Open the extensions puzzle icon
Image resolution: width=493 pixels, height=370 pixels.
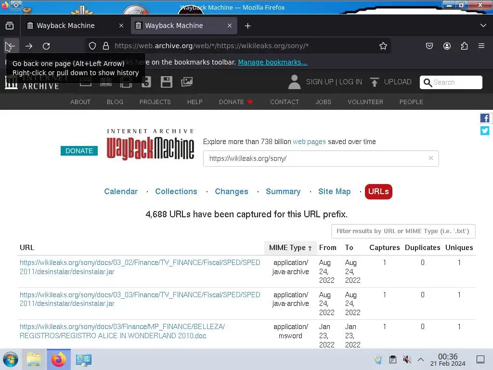[464, 46]
